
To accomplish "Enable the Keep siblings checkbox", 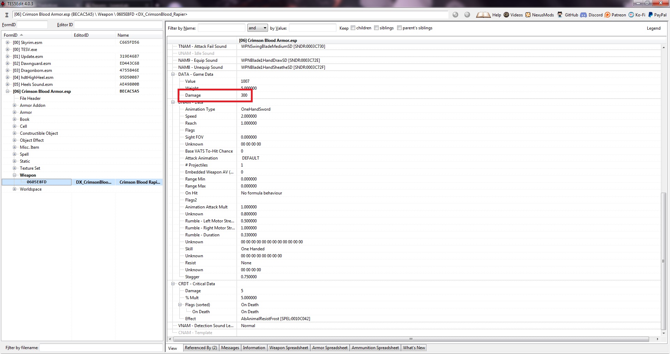I will [x=376, y=28].
